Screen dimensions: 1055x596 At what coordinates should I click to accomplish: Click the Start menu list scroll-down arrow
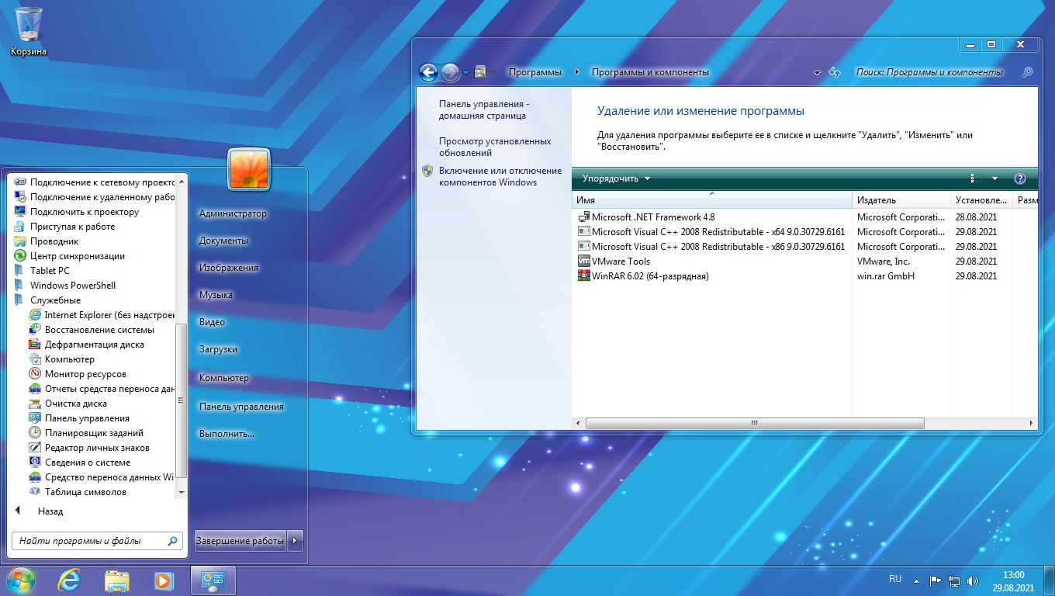(182, 492)
